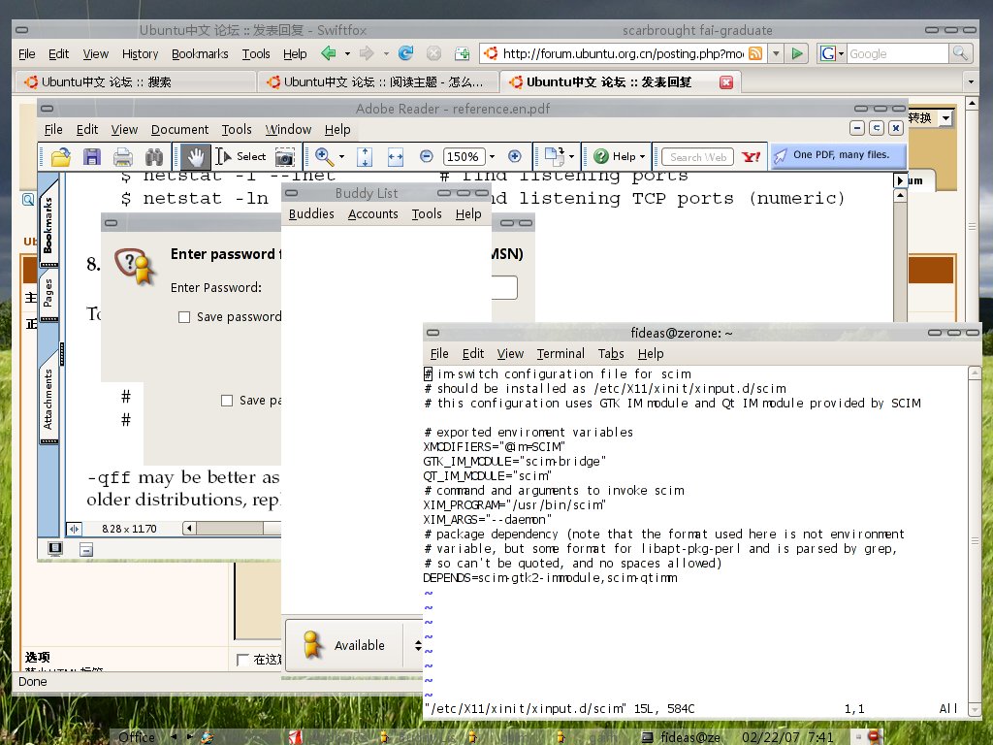Check the Save password checkbox
Image resolution: width=993 pixels, height=745 pixels.
point(184,317)
